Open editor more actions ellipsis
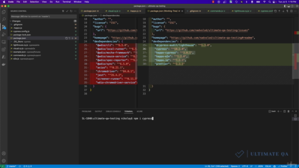This screenshot has height=168, width=299. point(295,11)
